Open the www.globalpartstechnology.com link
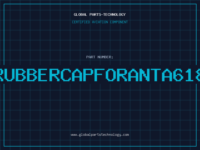This screenshot has width=200, height=150. pyautogui.click(x=100, y=135)
